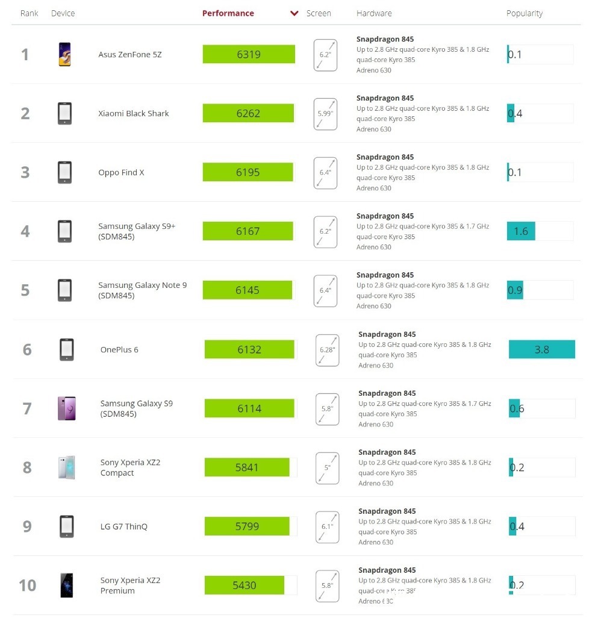Select the Screen column header
The width and height of the screenshot is (595, 618).
(319, 13)
